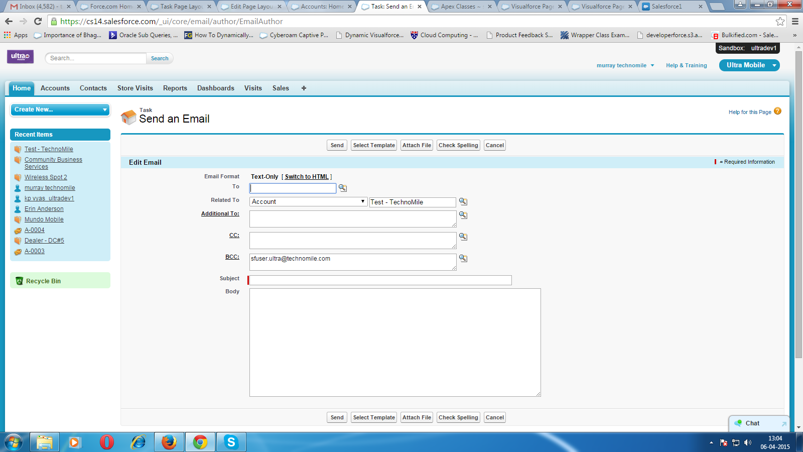Close the Task: Send an Email browser tab
The height and width of the screenshot is (452, 803).
[x=420, y=7]
